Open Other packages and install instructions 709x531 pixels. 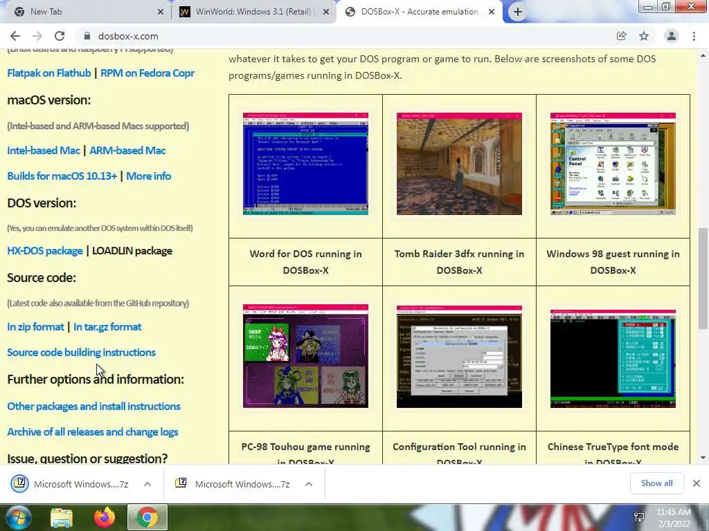click(93, 407)
